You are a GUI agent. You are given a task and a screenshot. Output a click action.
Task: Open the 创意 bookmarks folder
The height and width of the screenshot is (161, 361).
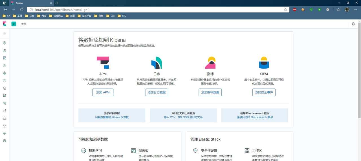tap(99, 16)
